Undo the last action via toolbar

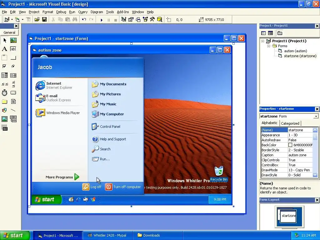coord(84,19)
